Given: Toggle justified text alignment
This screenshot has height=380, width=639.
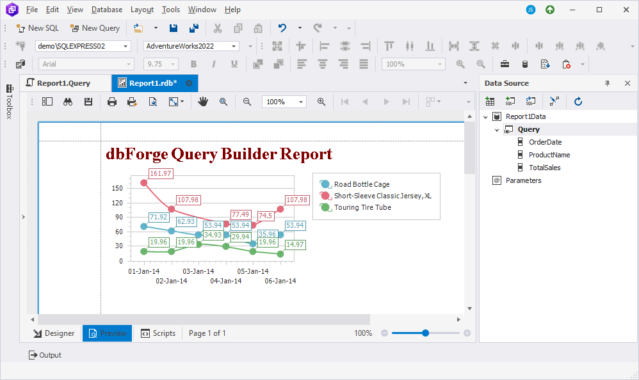Looking at the screenshot, I should (x=364, y=64).
